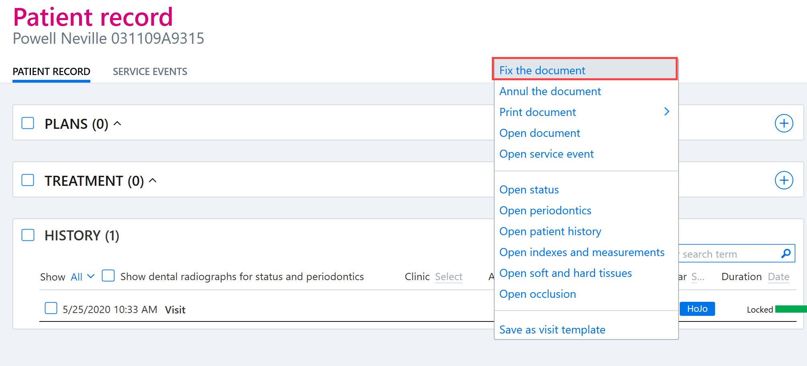
Task: Open the Show All dropdown
Action: click(x=82, y=277)
